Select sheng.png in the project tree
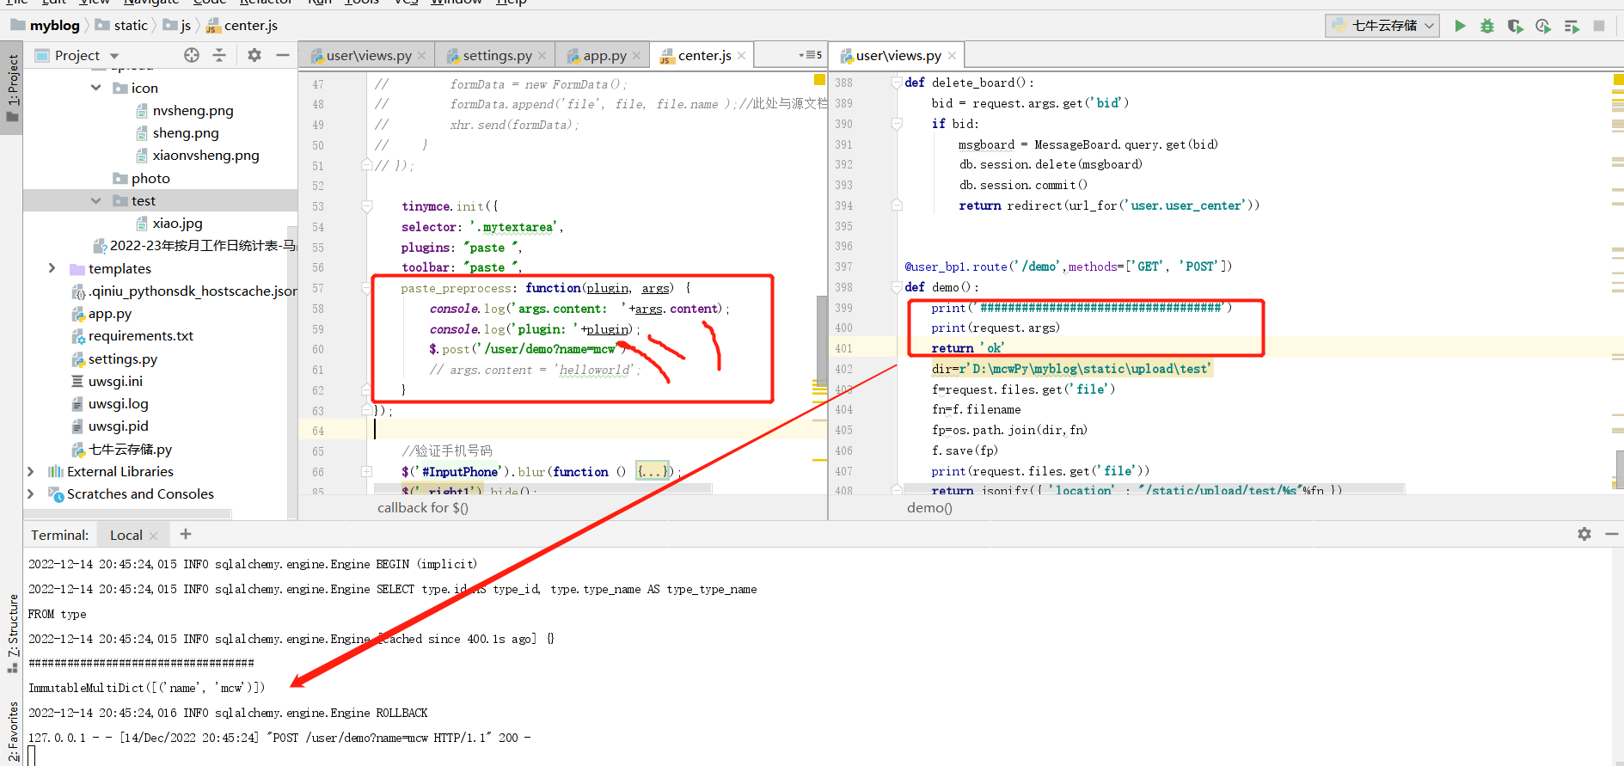Screen dimensions: 1624x766 click(186, 133)
